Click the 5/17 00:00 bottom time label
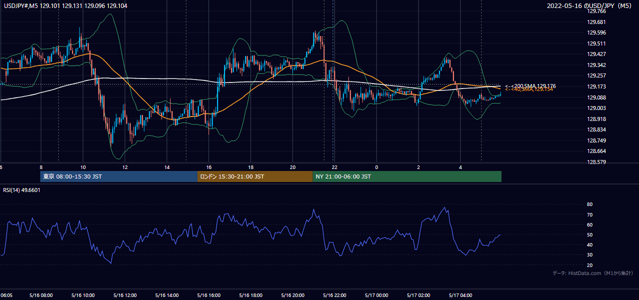The width and height of the screenshot is (639, 300). (x=376, y=295)
